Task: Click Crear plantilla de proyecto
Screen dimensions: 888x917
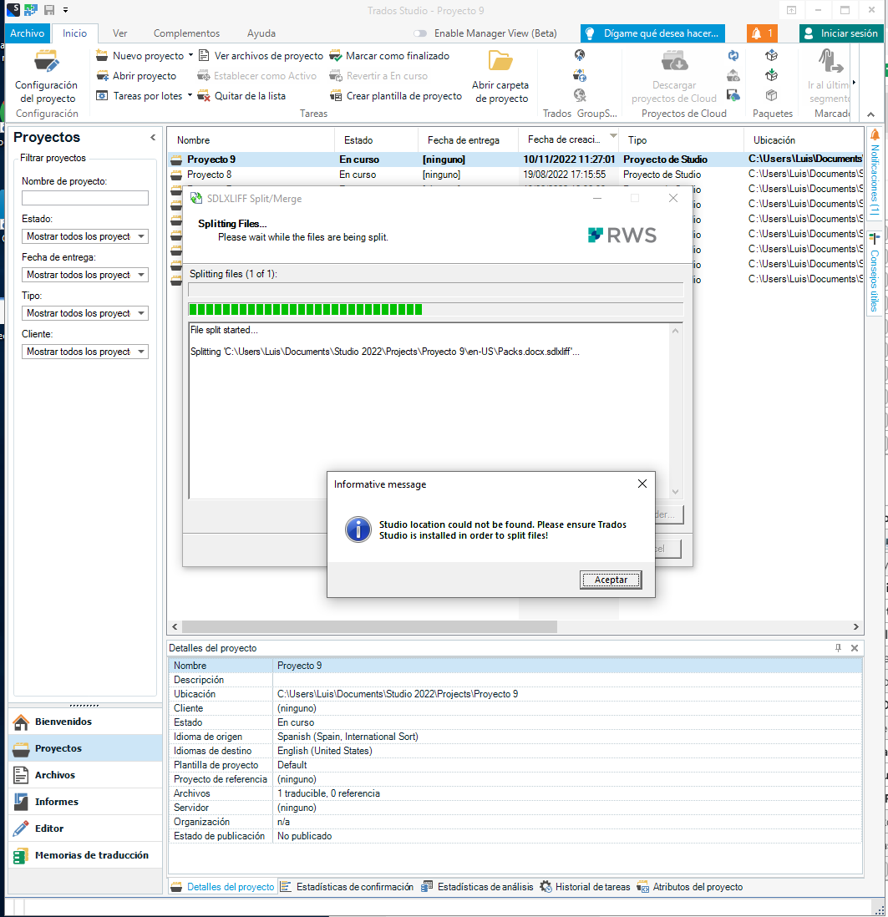Action: point(403,96)
